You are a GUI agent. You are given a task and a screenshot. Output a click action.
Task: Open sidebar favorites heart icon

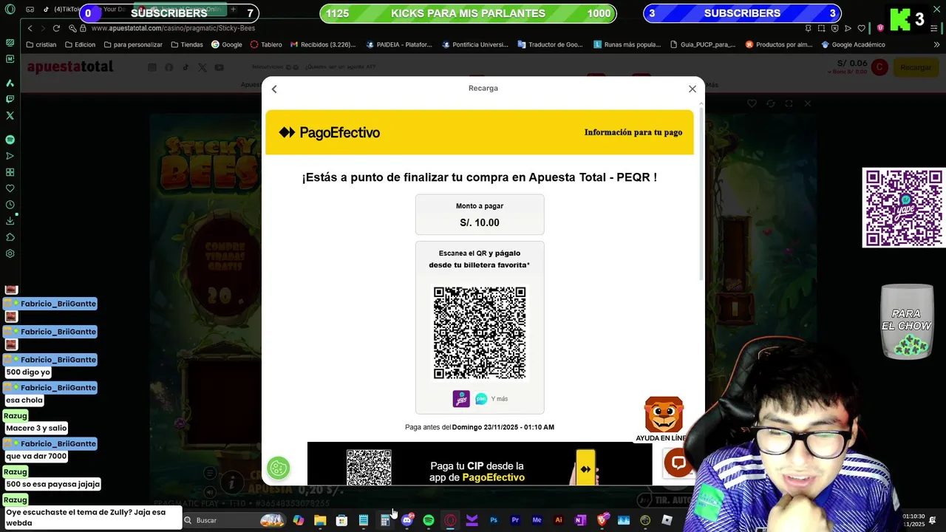(x=10, y=188)
